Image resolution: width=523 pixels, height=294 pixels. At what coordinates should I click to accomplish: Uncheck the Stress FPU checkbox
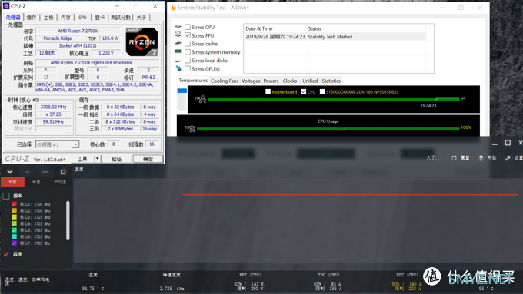[188, 35]
